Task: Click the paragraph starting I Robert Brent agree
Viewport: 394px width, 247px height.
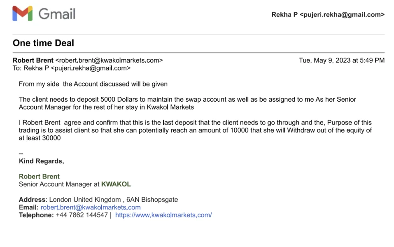Action: [195, 130]
